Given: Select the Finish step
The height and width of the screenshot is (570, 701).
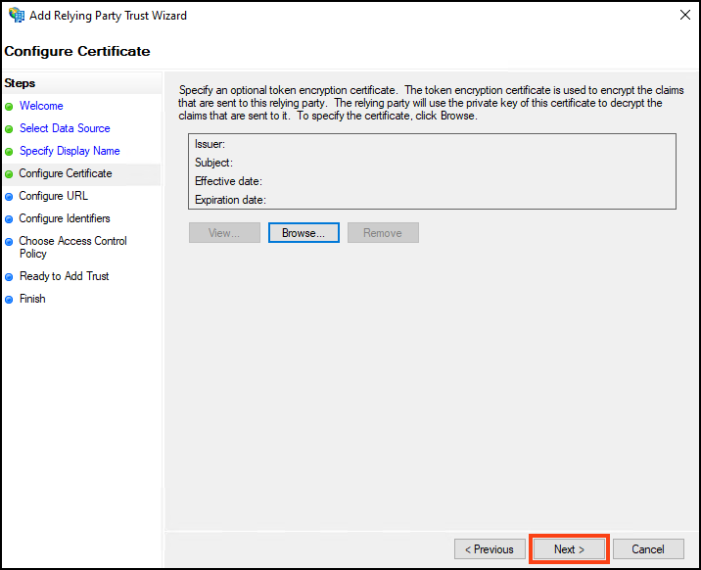Looking at the screenshot, I should (32, 299).
